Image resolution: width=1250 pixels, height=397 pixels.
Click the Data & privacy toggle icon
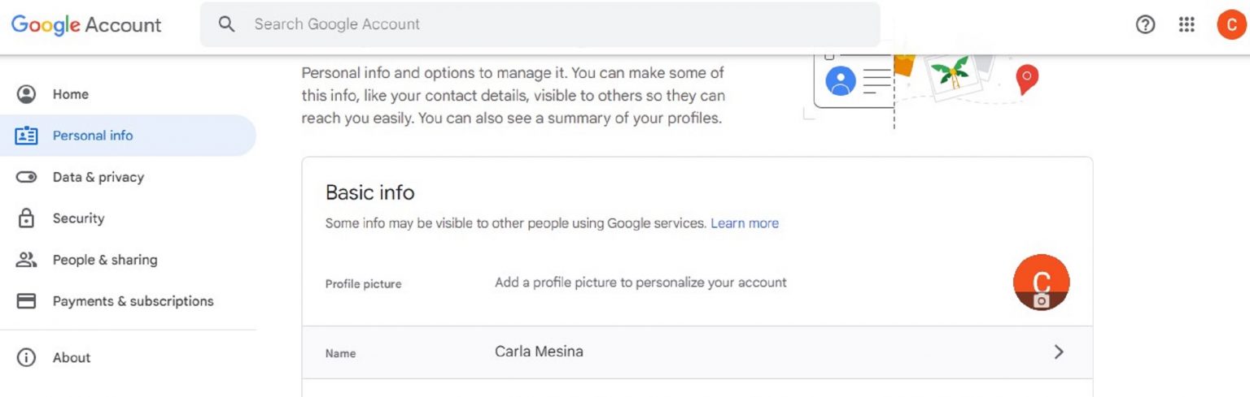(x=27, y=177)
